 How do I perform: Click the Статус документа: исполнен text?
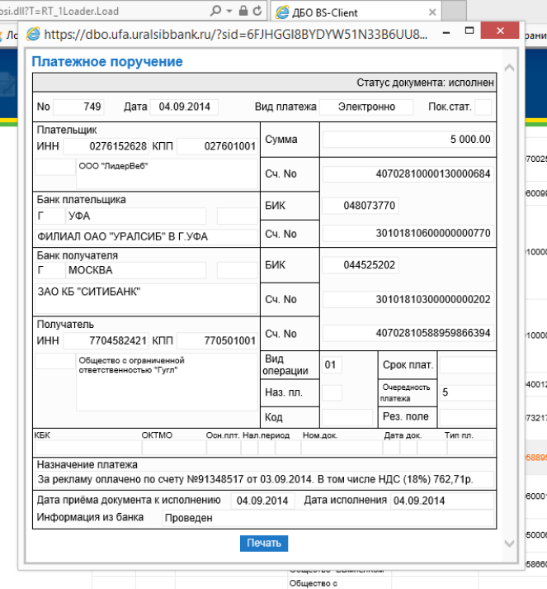[x=425, y=83]
